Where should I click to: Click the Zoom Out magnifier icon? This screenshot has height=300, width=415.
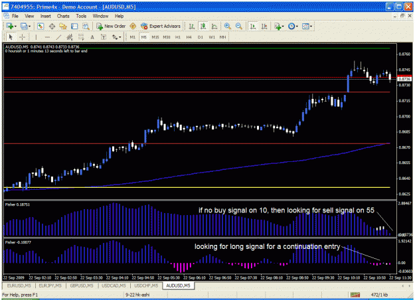click(x=239, y=26)
